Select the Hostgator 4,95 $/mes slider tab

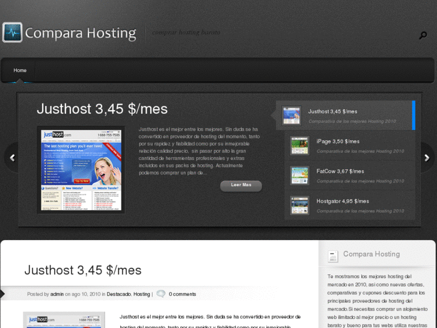349,205
